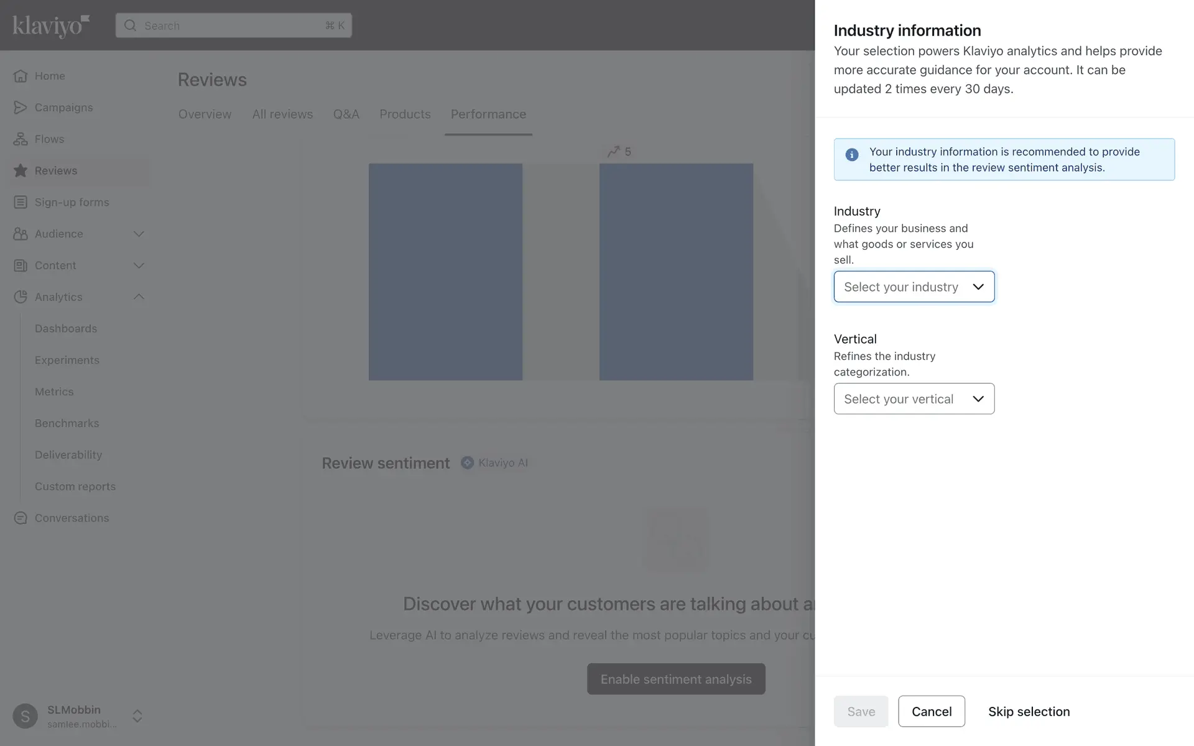The width and height of the screenshot is (1194, 746).
Task: Click the Sign-up forms icon
Action: [x=21, y=203]
